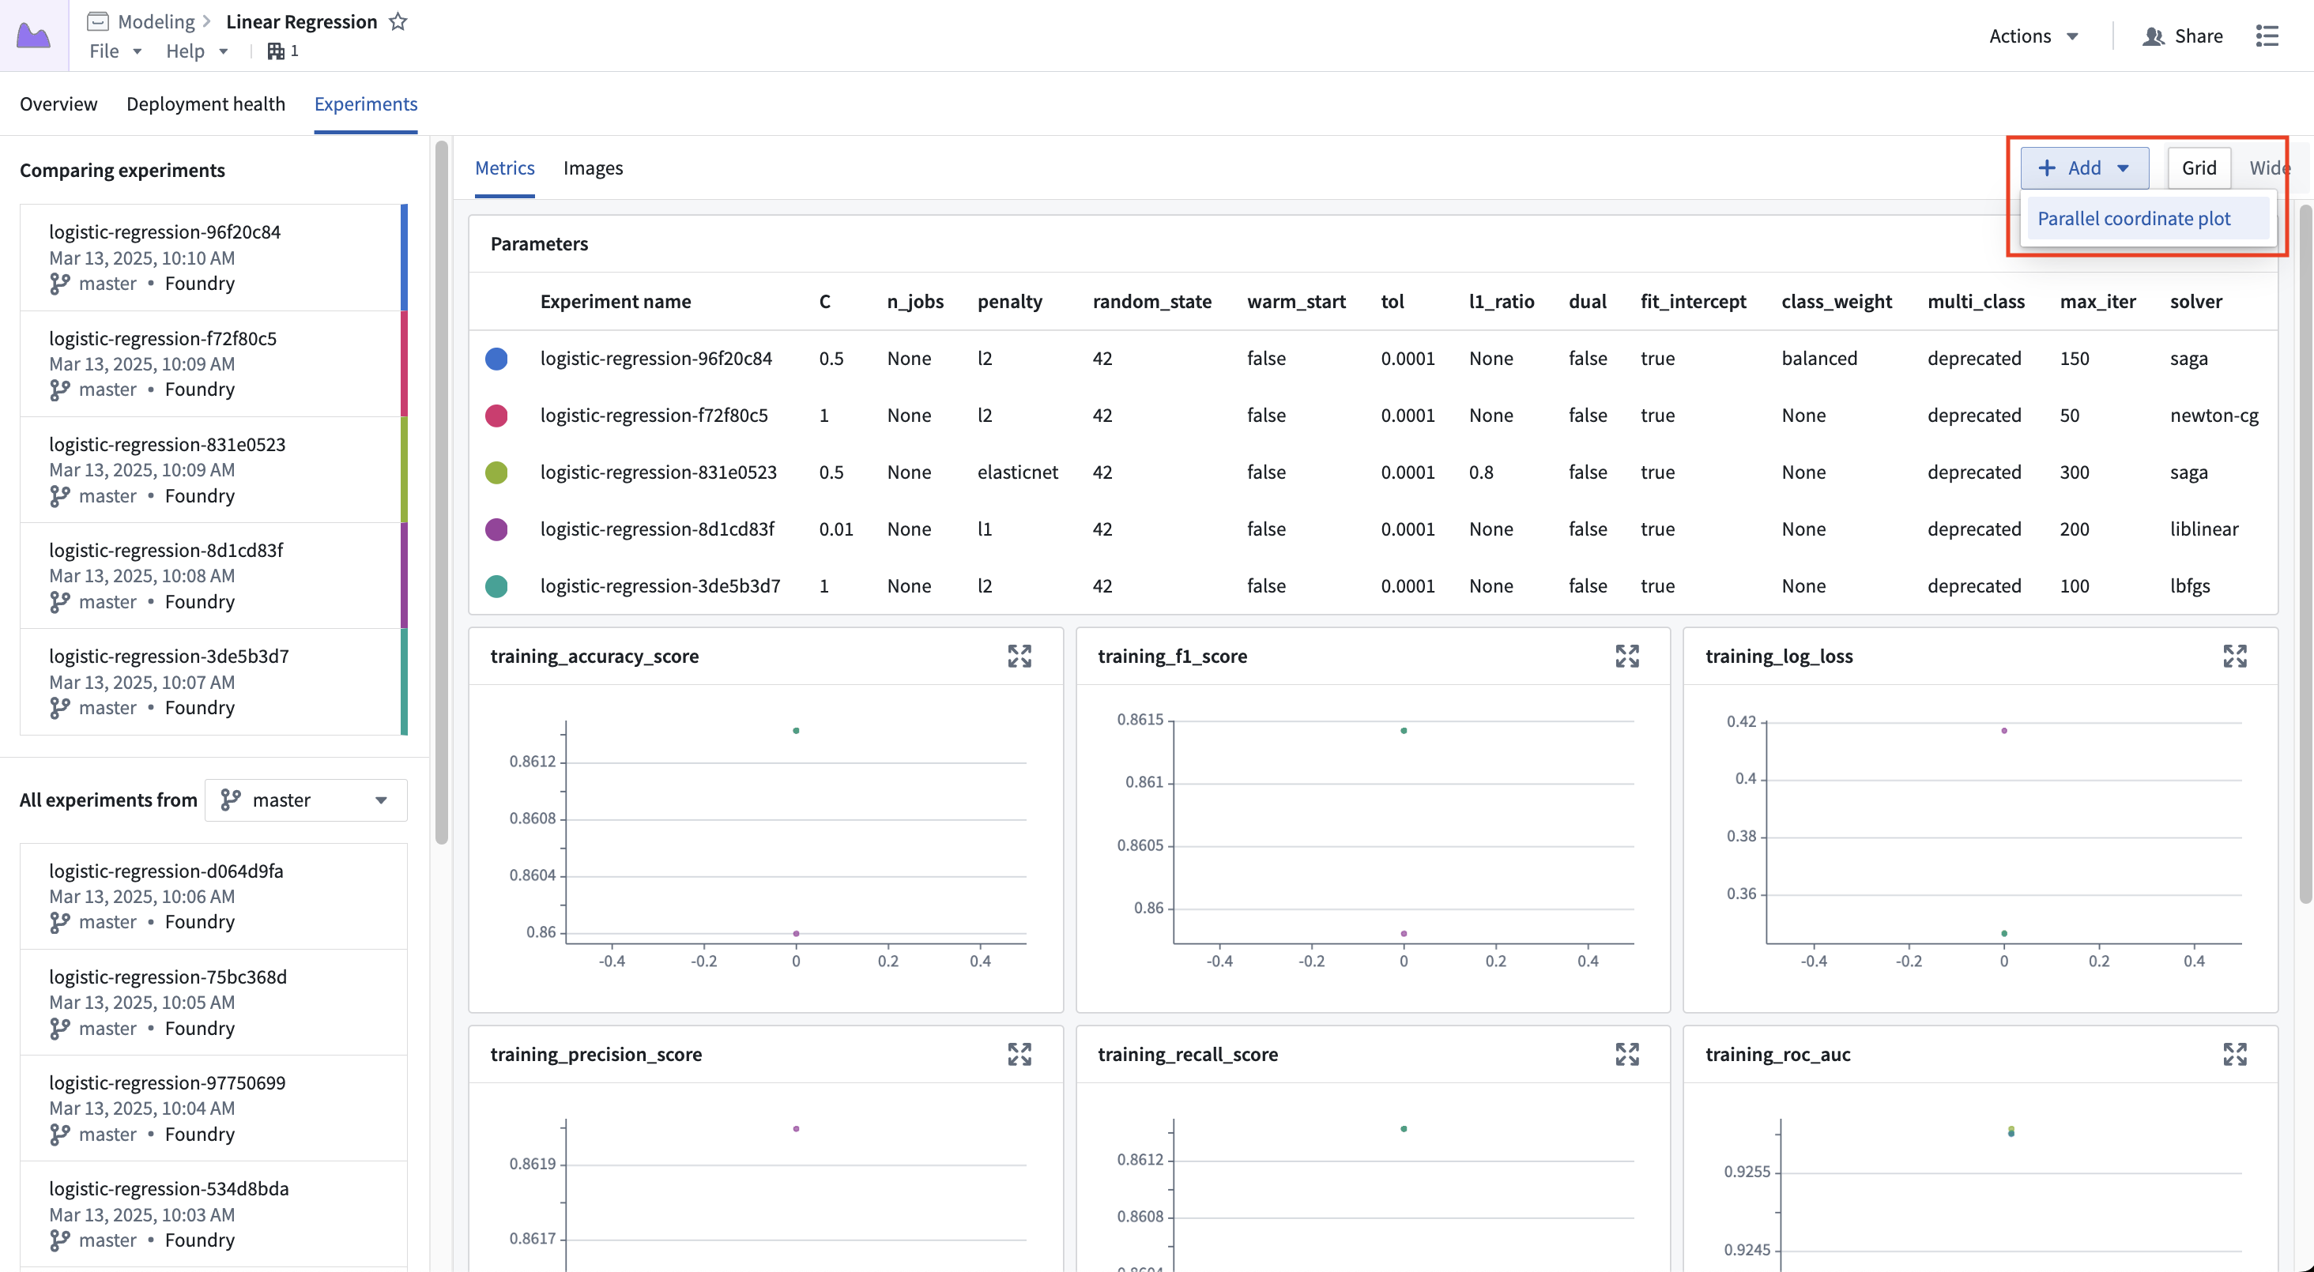
Task: Open the File menu
Action: point(115,51)
